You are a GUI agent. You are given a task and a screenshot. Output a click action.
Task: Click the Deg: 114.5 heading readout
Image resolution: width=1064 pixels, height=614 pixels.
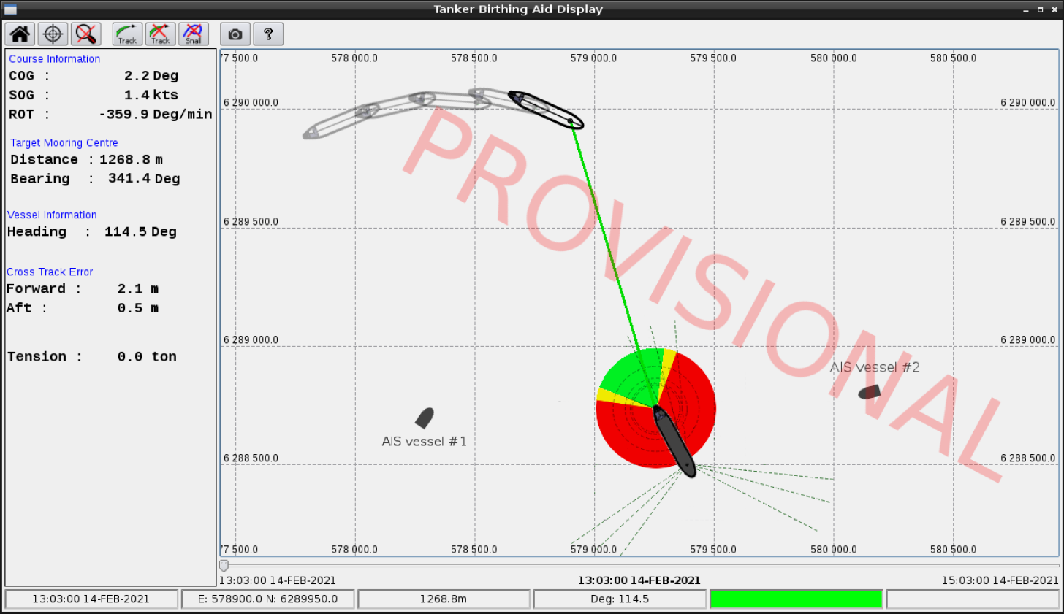[x=620, y=599]
